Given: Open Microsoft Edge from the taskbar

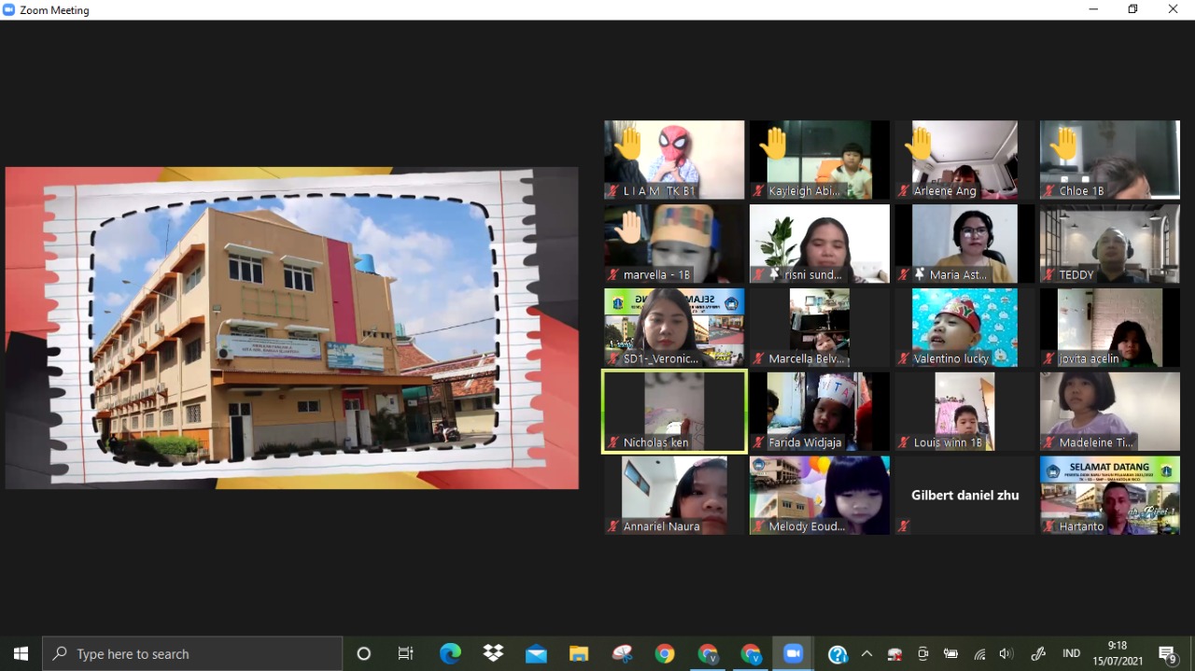Looking at the screenshot, I should 450,653.
